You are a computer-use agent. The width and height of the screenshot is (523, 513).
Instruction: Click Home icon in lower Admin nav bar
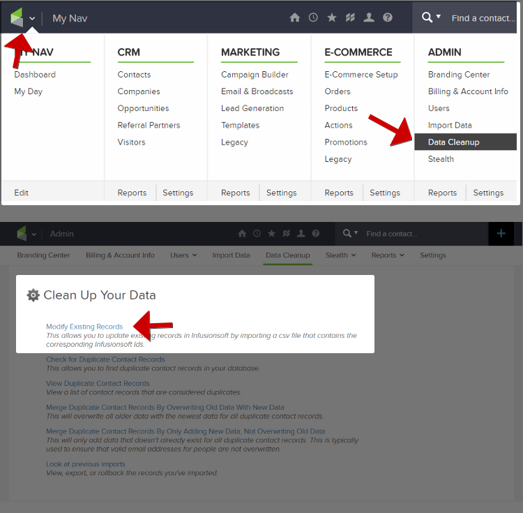242,234
